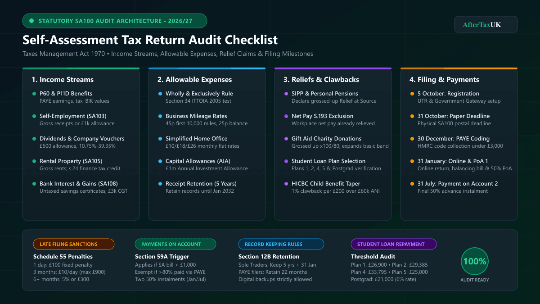Select 'Gross rents; s.24 finance tax credit'
Screen dimensions: 540x304
tap(80, 168)
